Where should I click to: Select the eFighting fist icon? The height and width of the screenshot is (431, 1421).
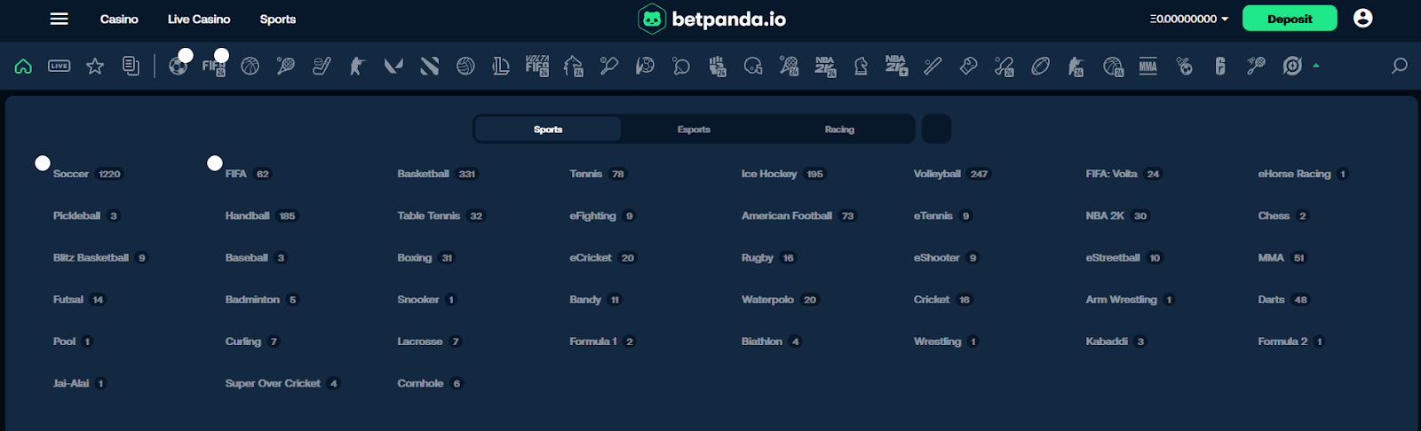(718, 66)
